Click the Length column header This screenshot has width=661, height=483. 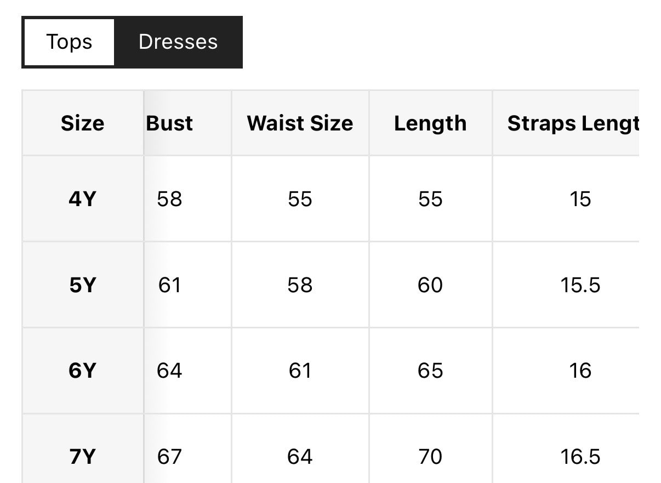[x=430, y=123]
